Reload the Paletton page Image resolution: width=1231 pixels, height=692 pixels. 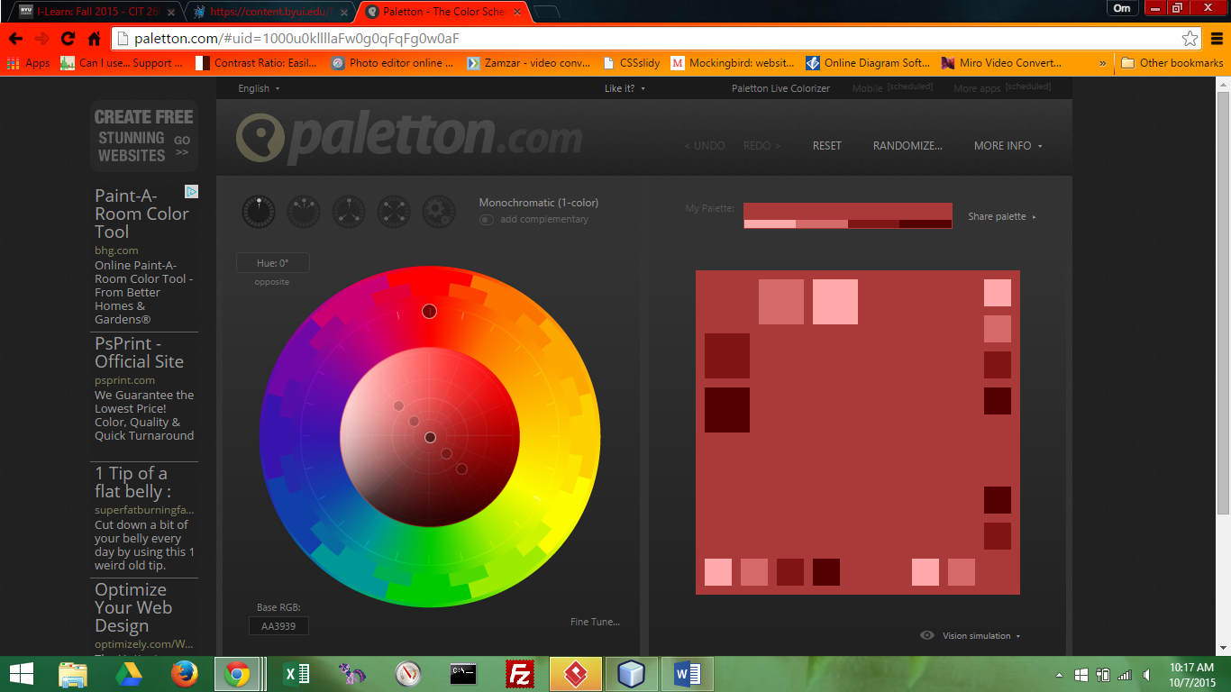[68, 39]
